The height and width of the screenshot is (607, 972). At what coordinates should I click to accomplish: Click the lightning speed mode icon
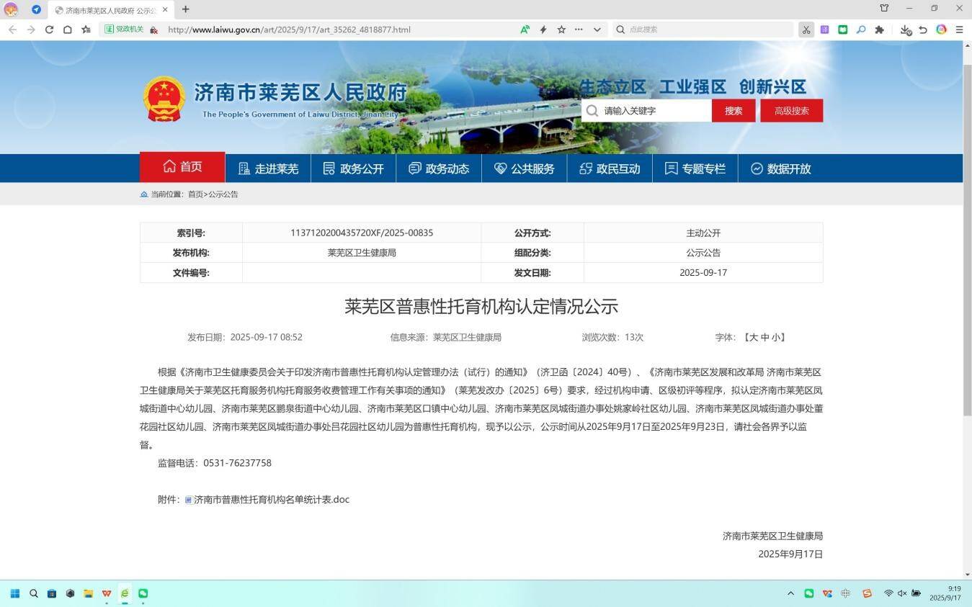pos(543,30)
